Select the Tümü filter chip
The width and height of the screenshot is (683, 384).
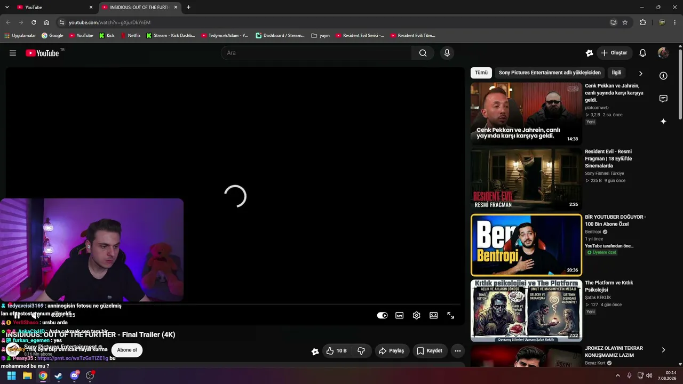point(481,73)
